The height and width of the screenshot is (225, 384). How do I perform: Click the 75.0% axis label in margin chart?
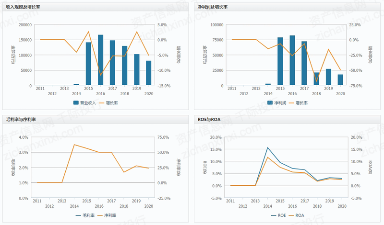pos(163,137)
